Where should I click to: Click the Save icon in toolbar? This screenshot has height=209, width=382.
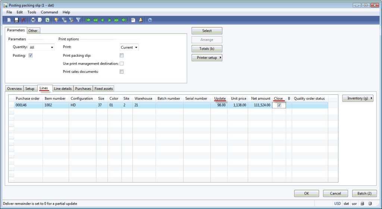[x=16, y=20]
